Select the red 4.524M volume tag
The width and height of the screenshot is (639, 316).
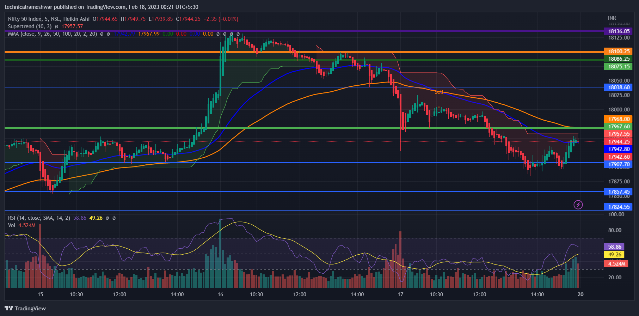(616, 263)
